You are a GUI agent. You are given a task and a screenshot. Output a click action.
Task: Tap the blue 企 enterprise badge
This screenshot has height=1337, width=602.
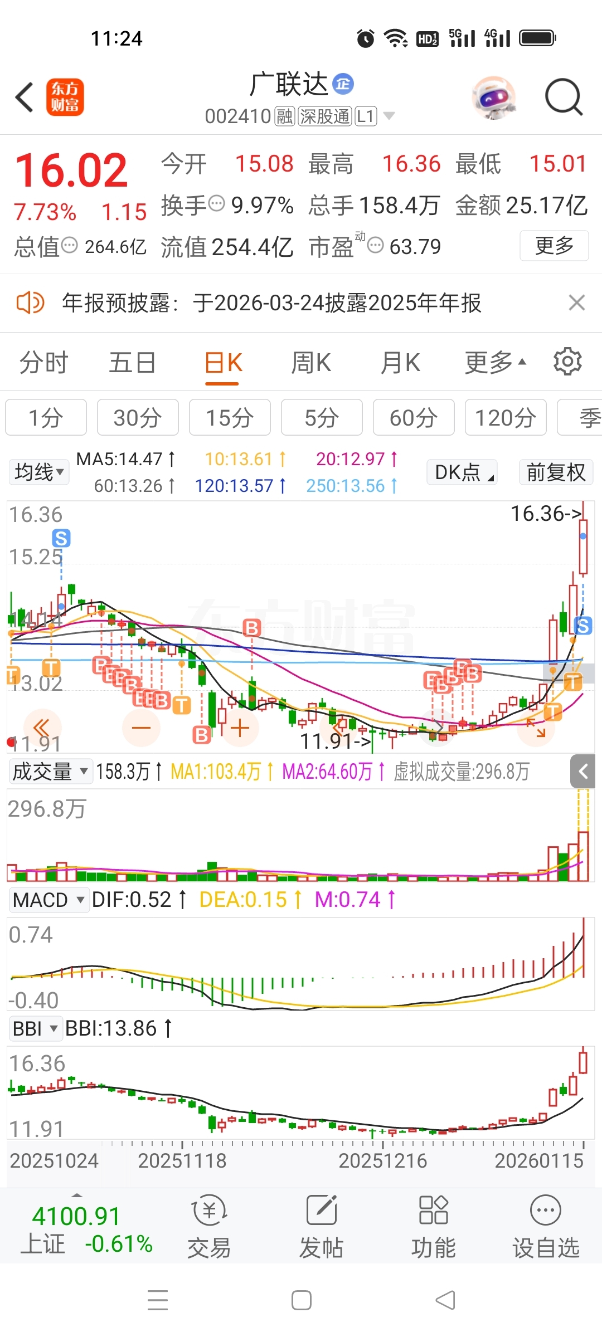pos(343,84)
